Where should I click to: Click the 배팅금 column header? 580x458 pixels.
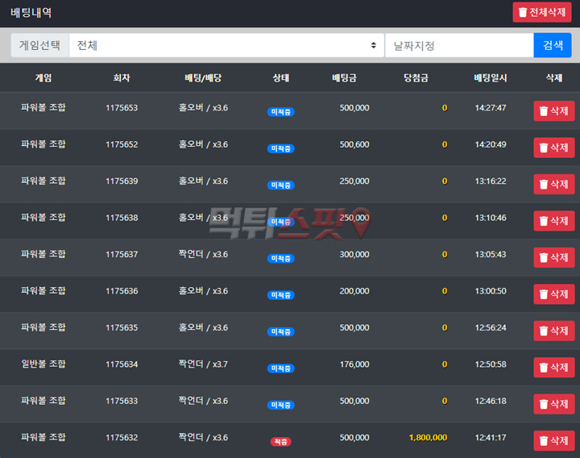344,77
